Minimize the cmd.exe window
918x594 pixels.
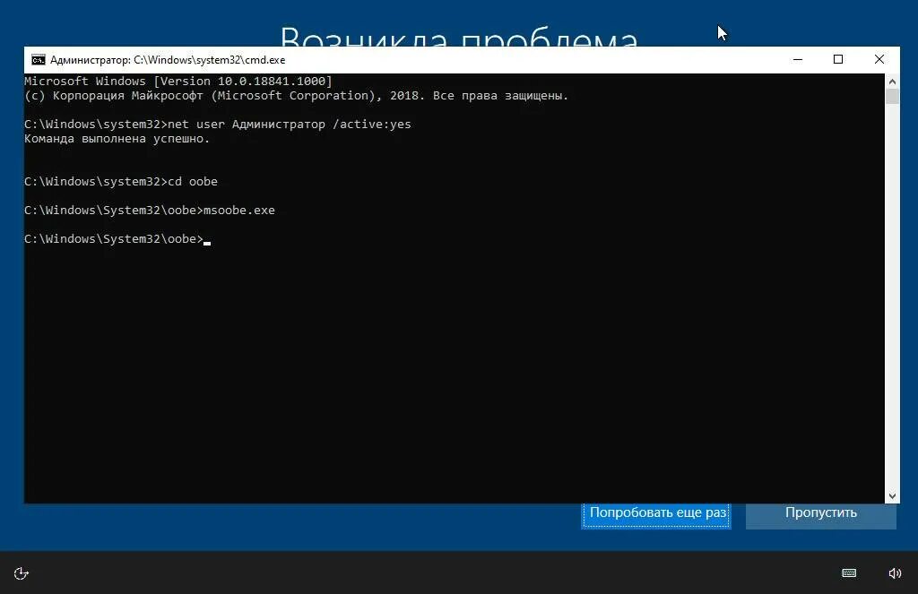798,60
